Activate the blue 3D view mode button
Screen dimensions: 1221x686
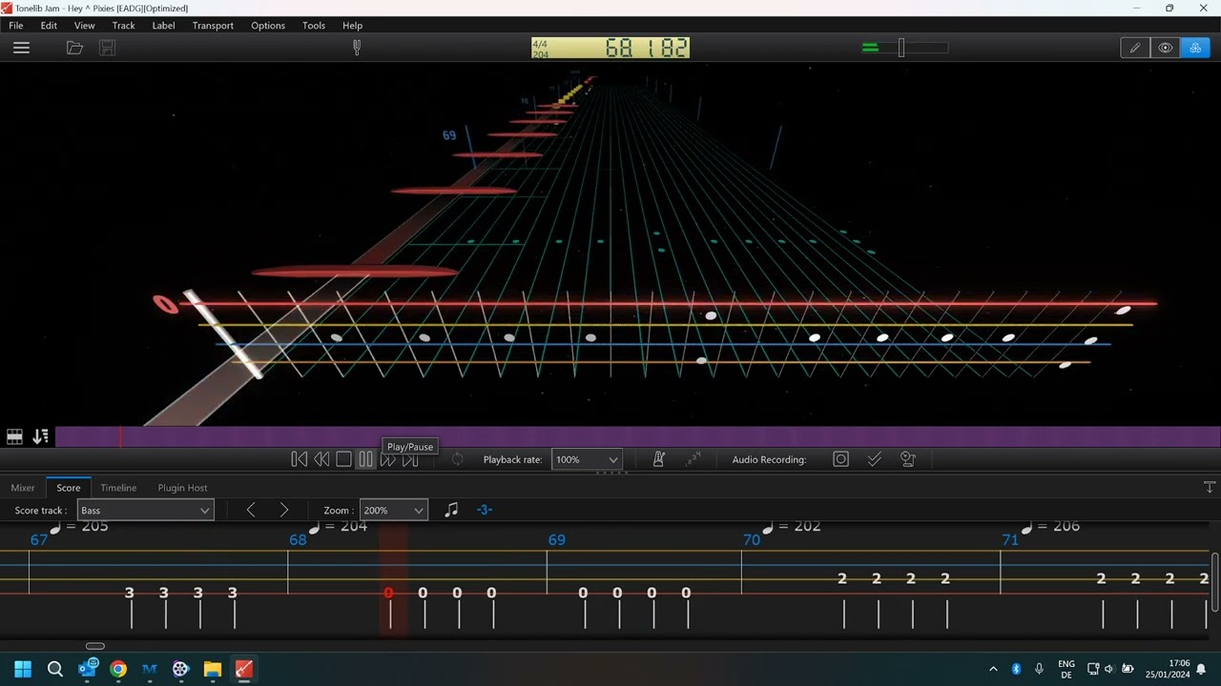[x=1195, y=48]
